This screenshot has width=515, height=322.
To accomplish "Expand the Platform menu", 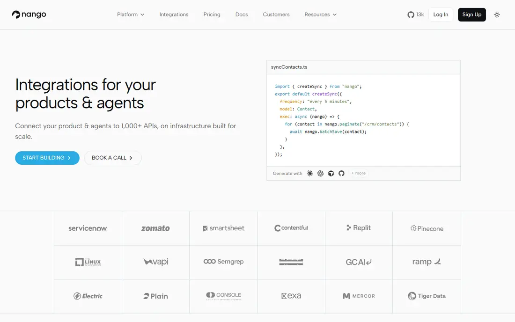I will pyautogui.click(x=131, y=15).
